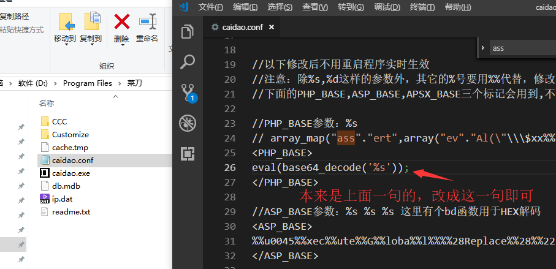
Task: Click 复制路径 in File Explorer ribbon
Action: [15, 17]
